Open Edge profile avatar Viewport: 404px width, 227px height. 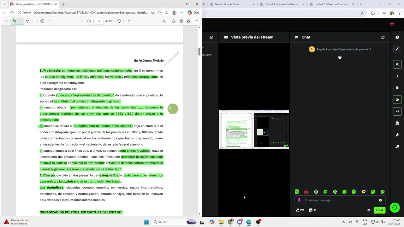pos(174,13)
